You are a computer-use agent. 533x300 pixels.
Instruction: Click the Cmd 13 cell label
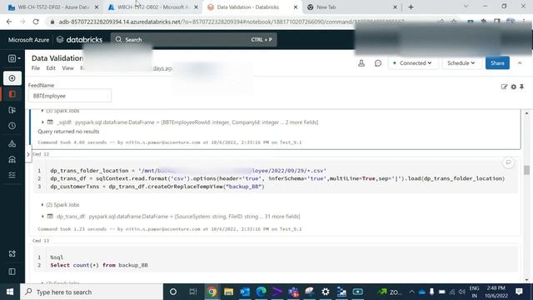point(41,241)
